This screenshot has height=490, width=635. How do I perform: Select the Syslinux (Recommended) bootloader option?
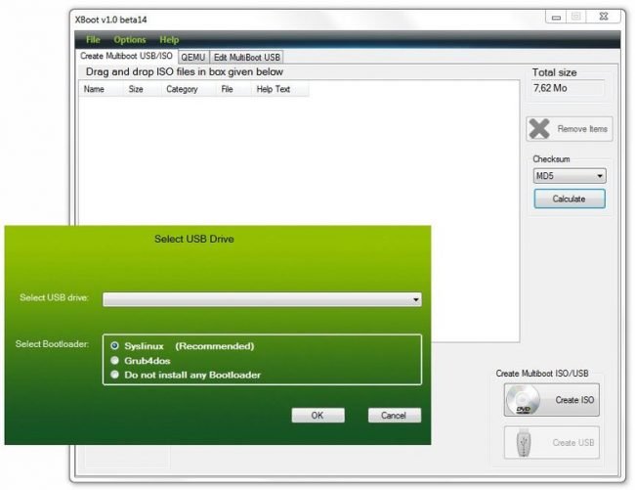click(116, 346)
